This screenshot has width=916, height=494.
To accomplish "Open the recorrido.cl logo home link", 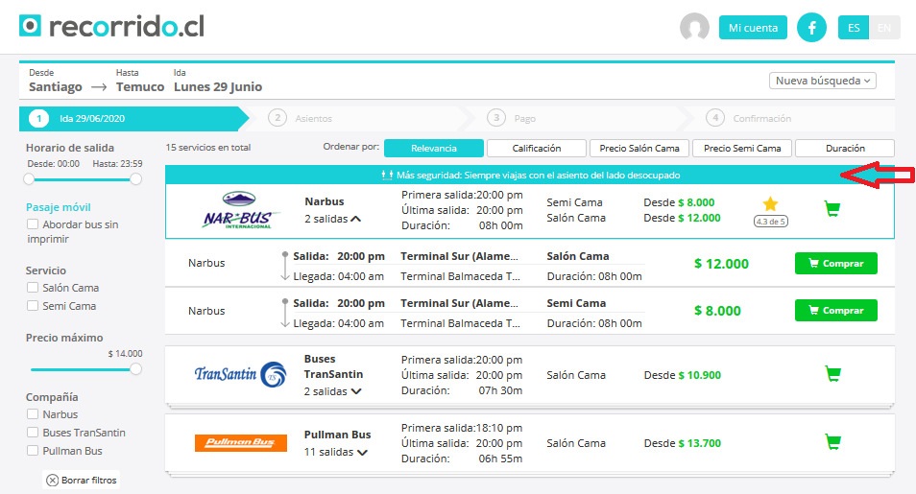I will (111, 26).
